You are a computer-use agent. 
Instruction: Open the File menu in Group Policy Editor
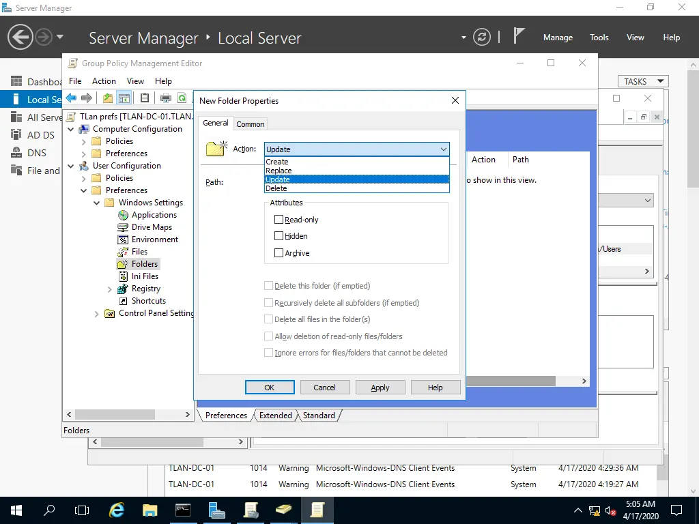pos(75,81)
